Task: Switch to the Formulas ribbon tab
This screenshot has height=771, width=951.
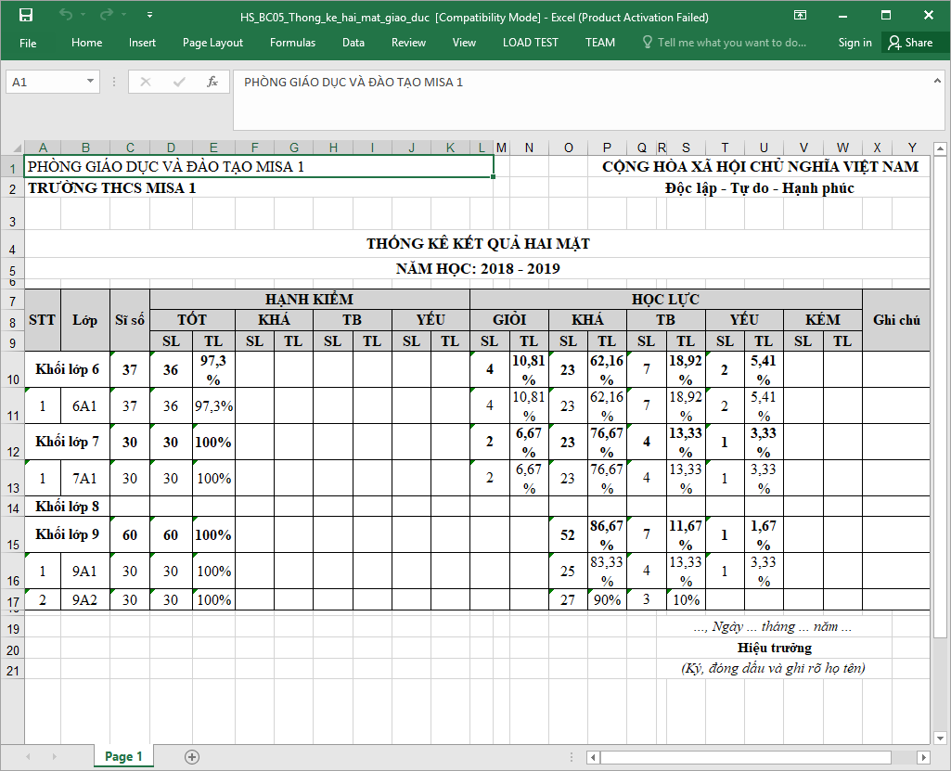Action: [x=292, y=43]
